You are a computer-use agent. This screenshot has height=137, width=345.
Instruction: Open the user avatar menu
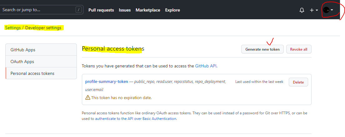point(328,10)
